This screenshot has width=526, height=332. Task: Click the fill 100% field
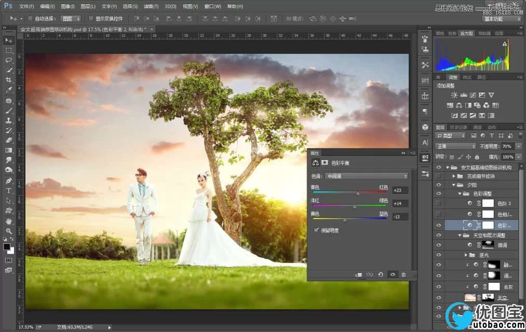coord(507,157)
